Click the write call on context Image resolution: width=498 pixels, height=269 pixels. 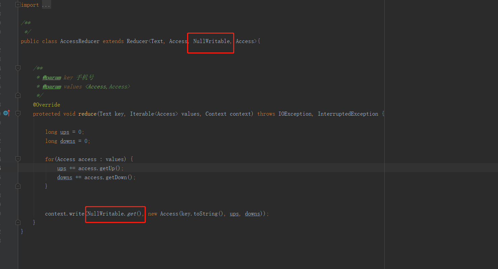tap(77, 214)
